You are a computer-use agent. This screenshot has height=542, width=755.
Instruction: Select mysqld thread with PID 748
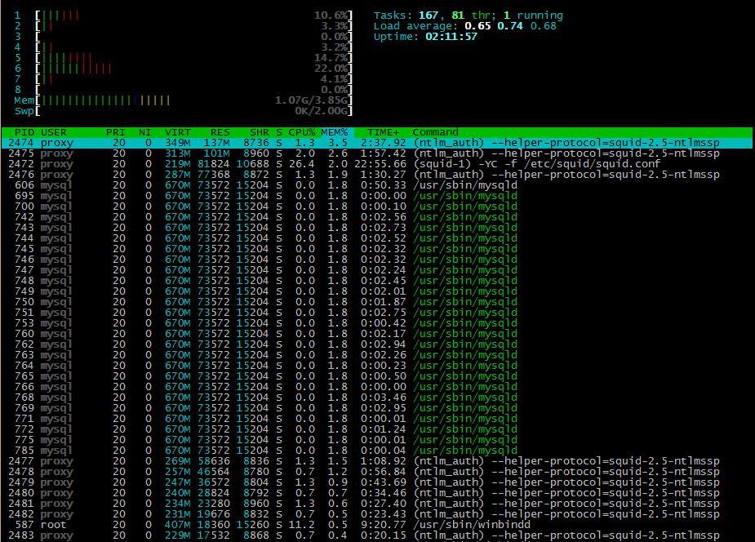click(377, 281)
